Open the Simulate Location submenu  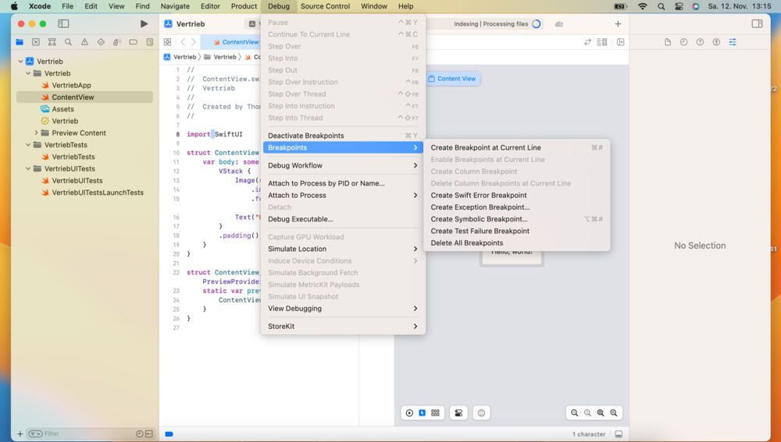[x=343, y=249]
